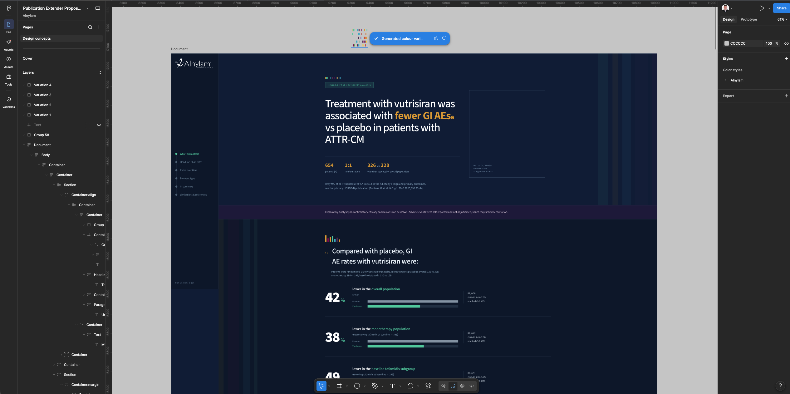Switch to the Prototype tab
This screenshot has height=394, width=790.
pyautogui.click(x=749, y=19)
